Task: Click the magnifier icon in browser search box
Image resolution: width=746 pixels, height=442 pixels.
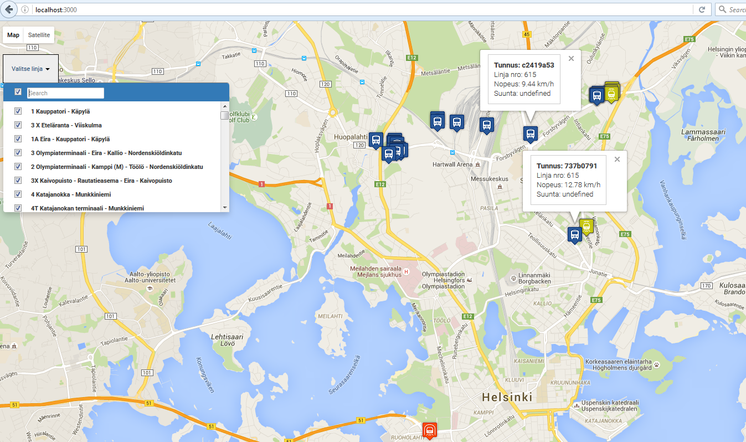Action: click(x=722, y=9)
